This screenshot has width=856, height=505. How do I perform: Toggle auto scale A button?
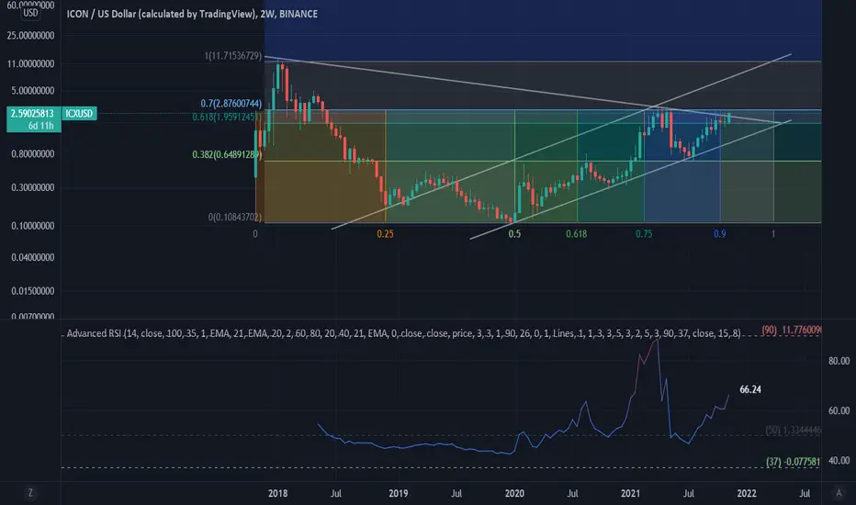click(x=839, y=493)
